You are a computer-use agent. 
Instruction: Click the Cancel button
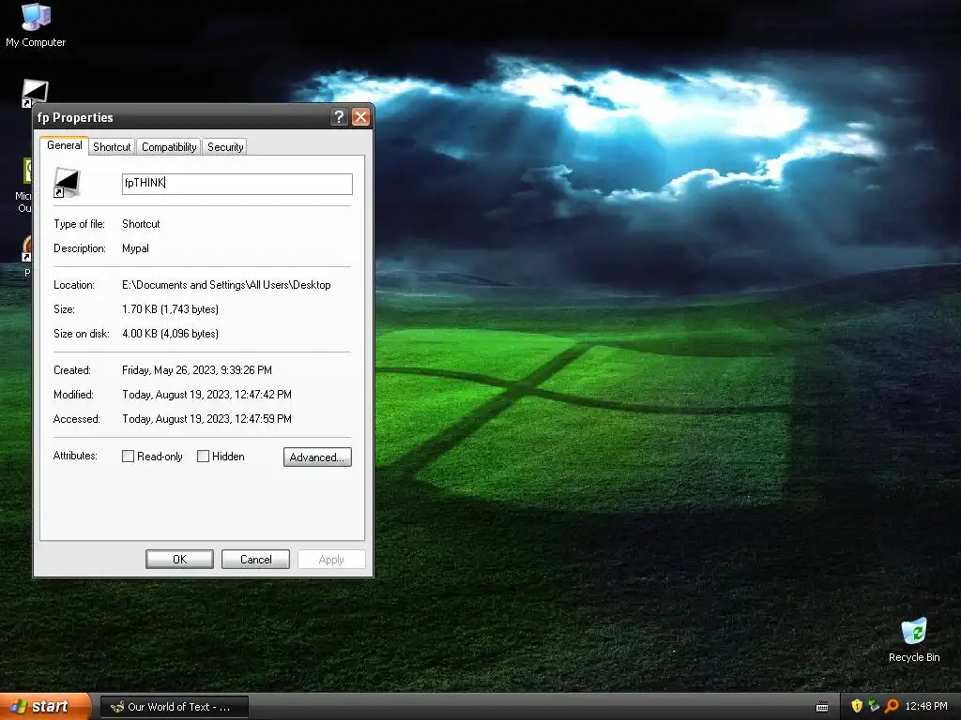tap(255, 560)
